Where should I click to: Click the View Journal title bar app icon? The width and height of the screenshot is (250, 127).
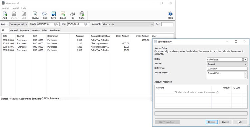3,3
